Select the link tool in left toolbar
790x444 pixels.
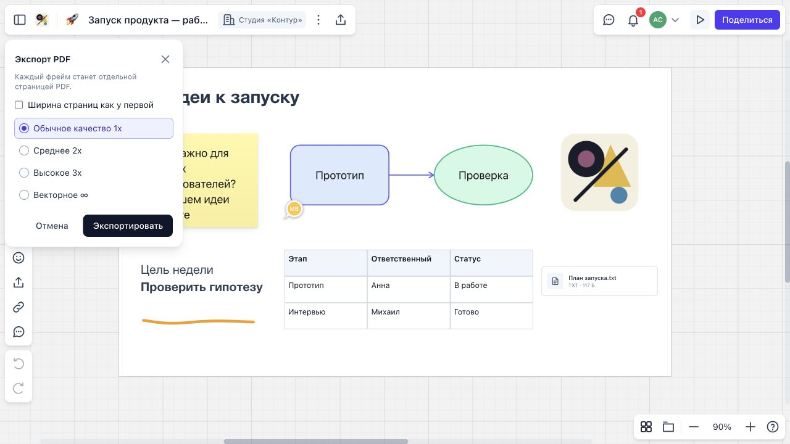(x=19, y=307)
